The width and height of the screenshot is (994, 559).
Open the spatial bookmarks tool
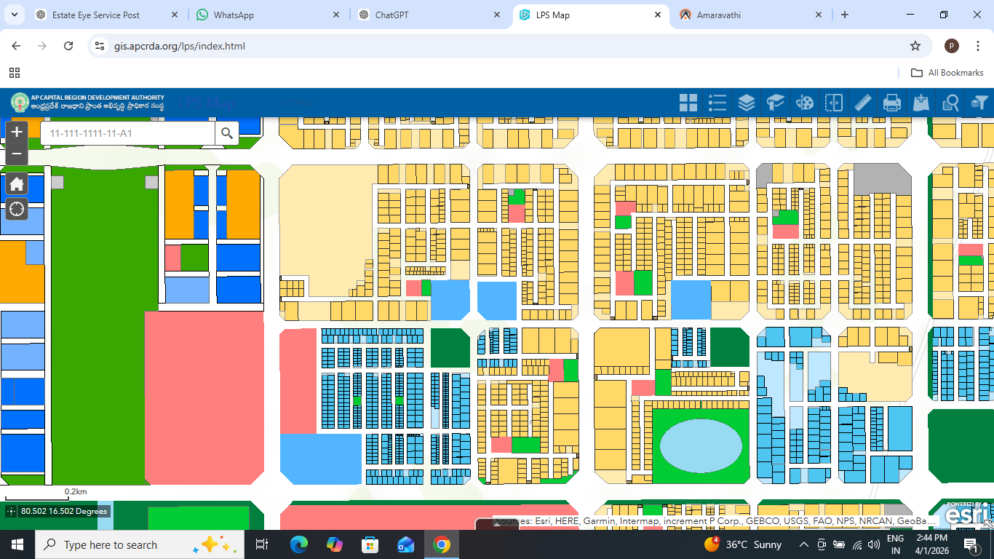pos(775,103)
